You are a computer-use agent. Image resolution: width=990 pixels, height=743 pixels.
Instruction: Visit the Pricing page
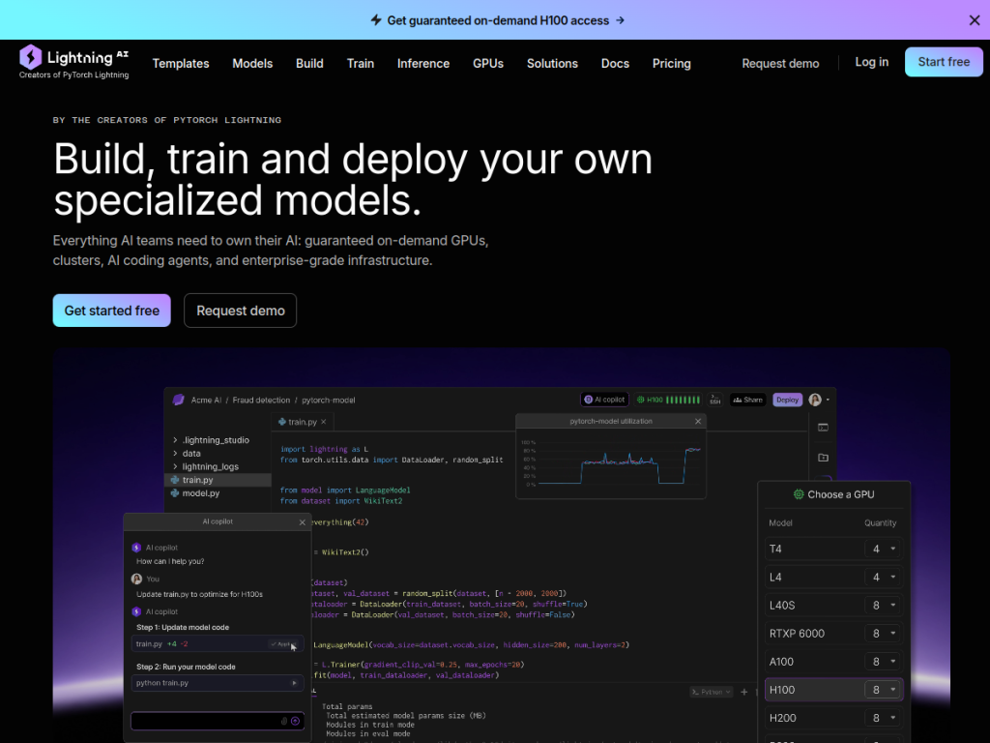[x=671, y=63]
